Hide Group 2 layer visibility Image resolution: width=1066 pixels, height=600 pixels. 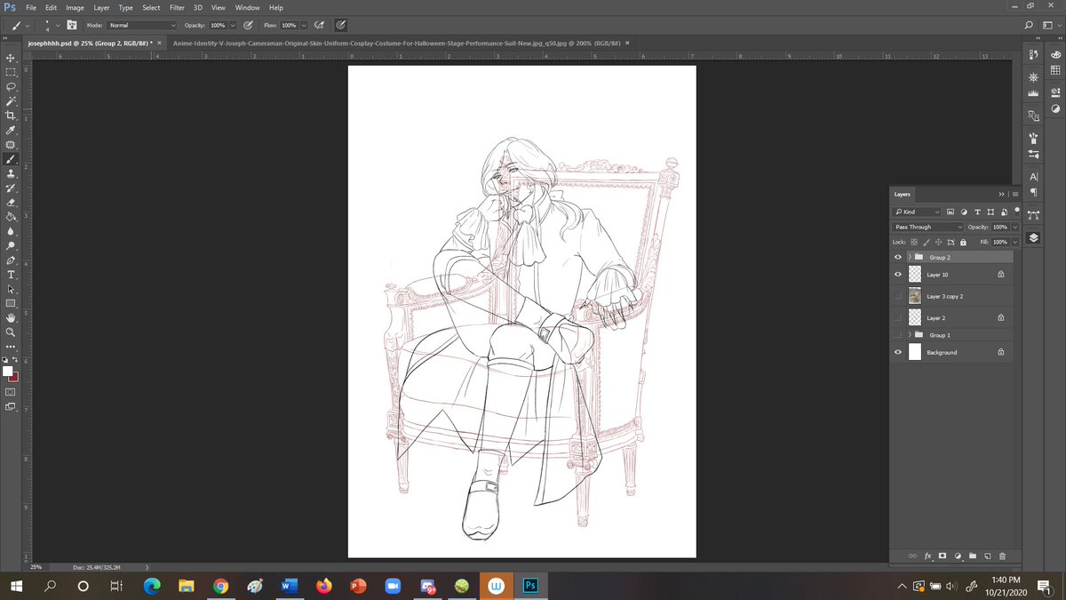pyautogui.click(x=898, y=257)
